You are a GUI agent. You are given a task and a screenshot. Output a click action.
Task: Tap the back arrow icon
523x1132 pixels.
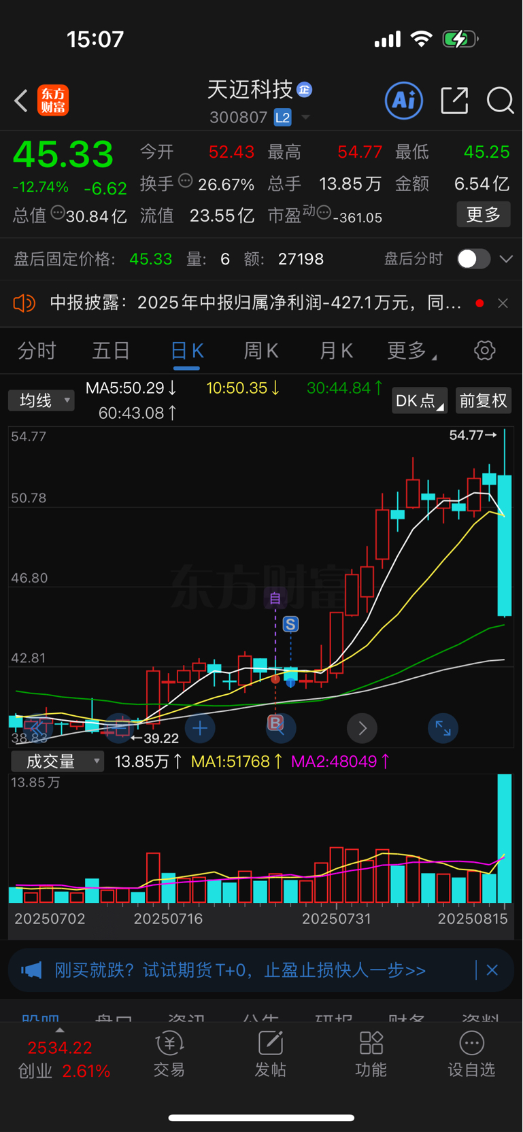coord(21,101)
